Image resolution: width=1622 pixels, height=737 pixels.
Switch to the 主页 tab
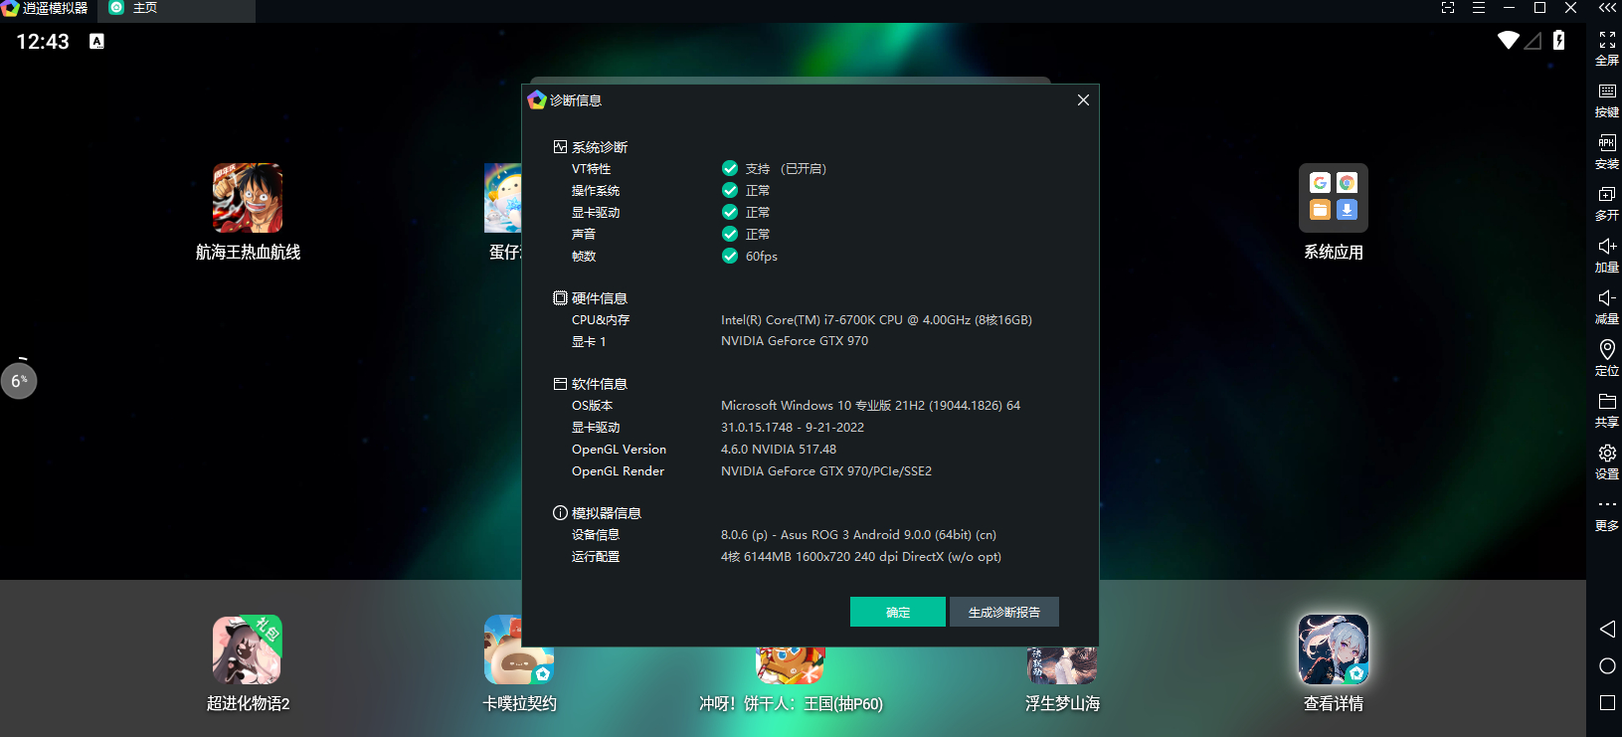point(177,9)
